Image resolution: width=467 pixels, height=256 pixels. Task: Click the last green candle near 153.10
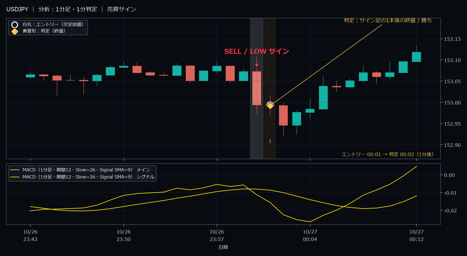416,57
